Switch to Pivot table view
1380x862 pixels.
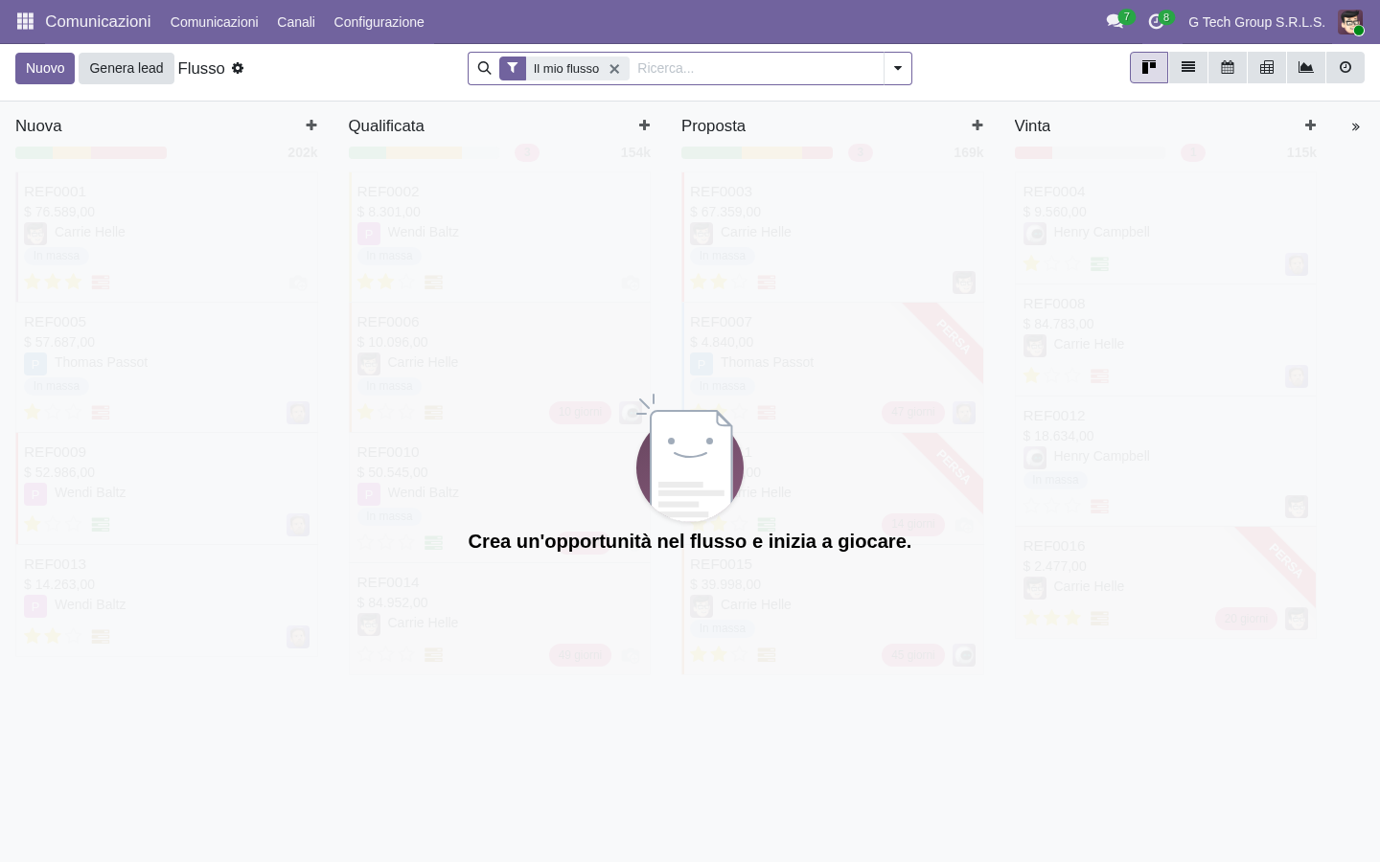1267,68
